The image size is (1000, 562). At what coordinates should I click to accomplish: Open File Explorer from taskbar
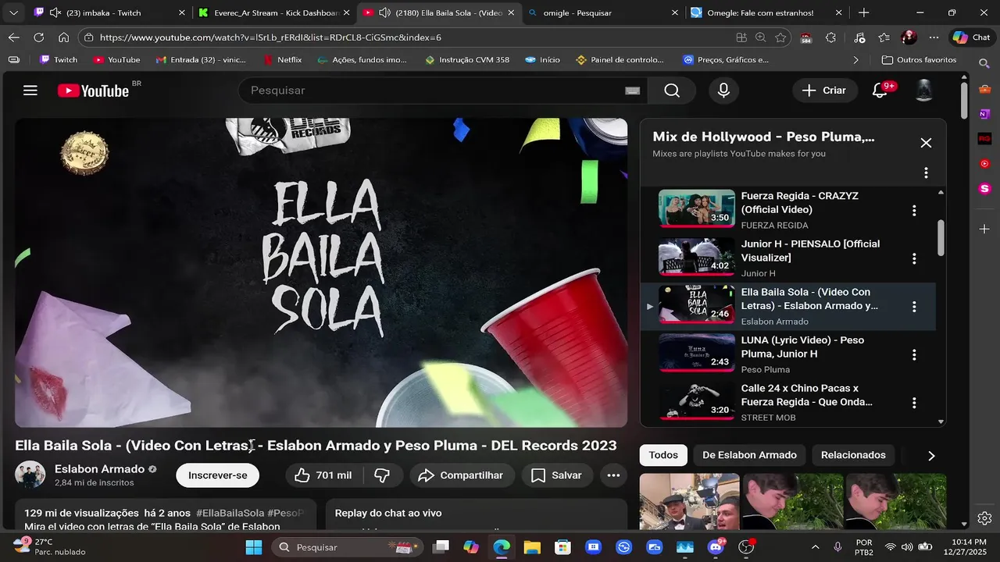coord(532,547)
